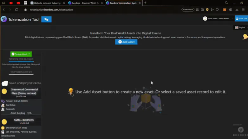Open the English language dropdown

click(240, 27)
